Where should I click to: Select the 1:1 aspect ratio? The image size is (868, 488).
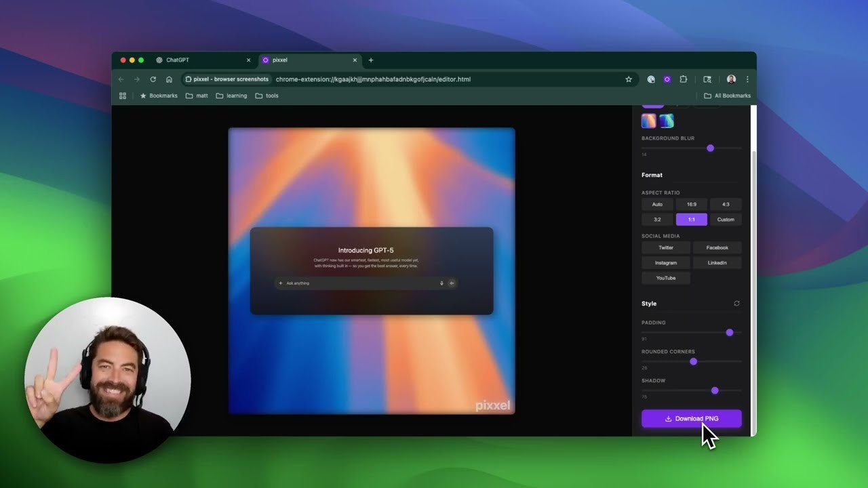coord(692,220)
